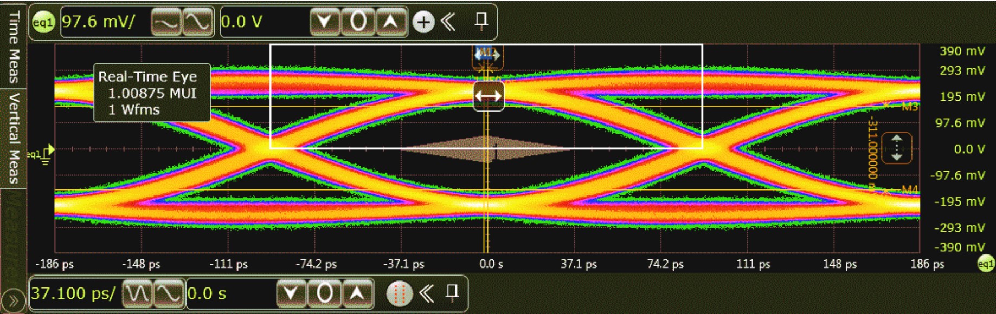
Task: Click the 97.6 mV/ vertical scale field
Action: pyautogui.click(x=103, y=22)
